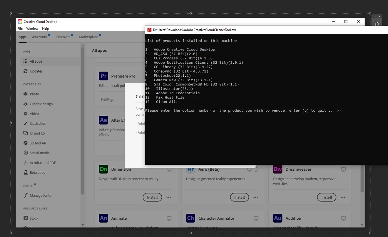The width and height of the screenshot is (388, 237).
Task: Open Aero (Beta) more options ellipsis
Action: click(x=256, y=197)
